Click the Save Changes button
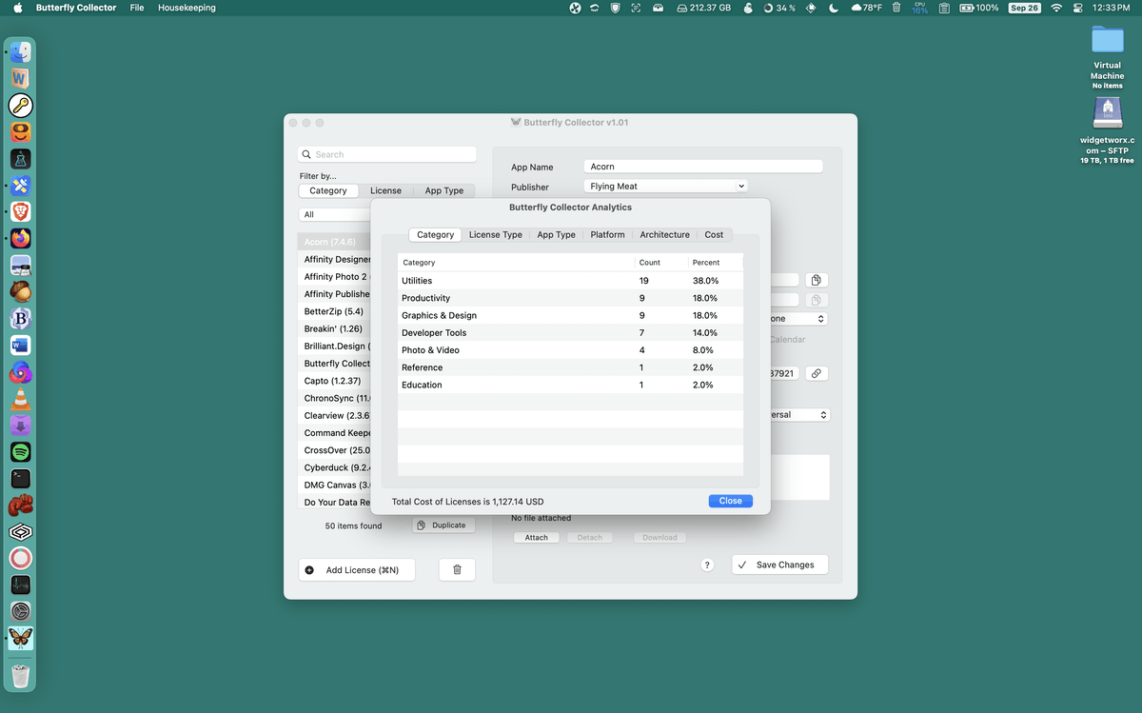This screenshot has height=713, width=1142. tap(780, 564)
